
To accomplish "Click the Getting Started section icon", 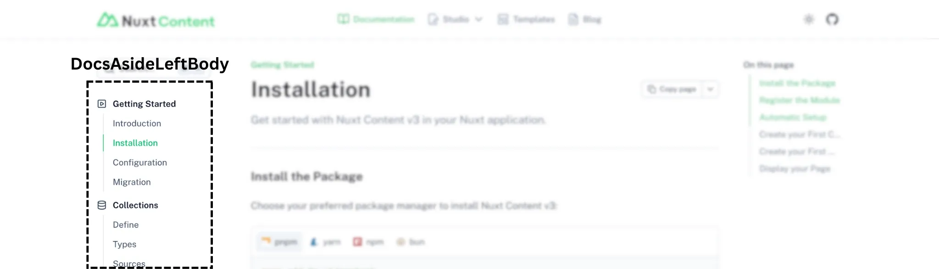I will (x=102, y=104).
